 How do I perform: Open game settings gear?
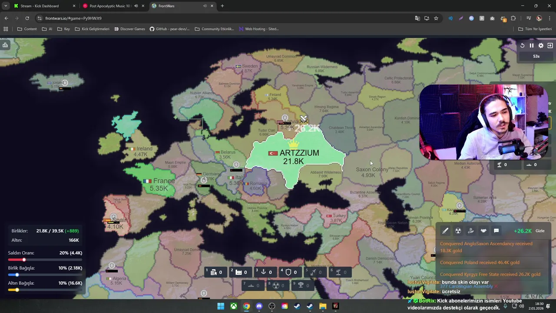coord(541,46)
